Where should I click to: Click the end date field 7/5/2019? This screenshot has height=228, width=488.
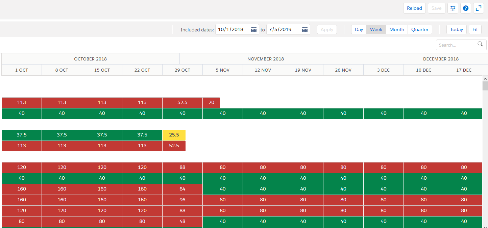(x=283, y=30)
